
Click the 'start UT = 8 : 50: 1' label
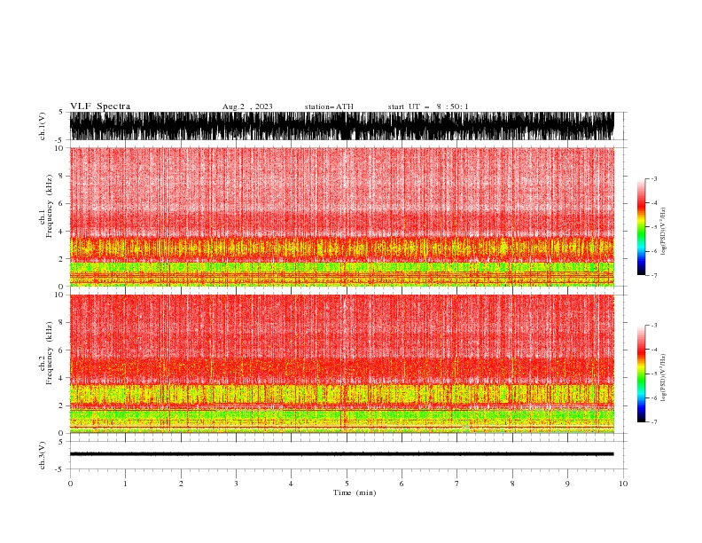point(428,106)
